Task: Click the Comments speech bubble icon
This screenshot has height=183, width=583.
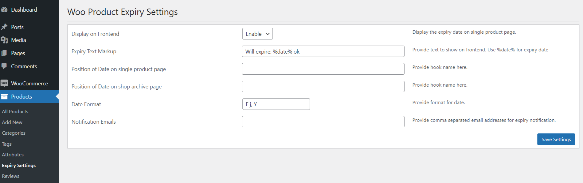Action: coord(4,66)
